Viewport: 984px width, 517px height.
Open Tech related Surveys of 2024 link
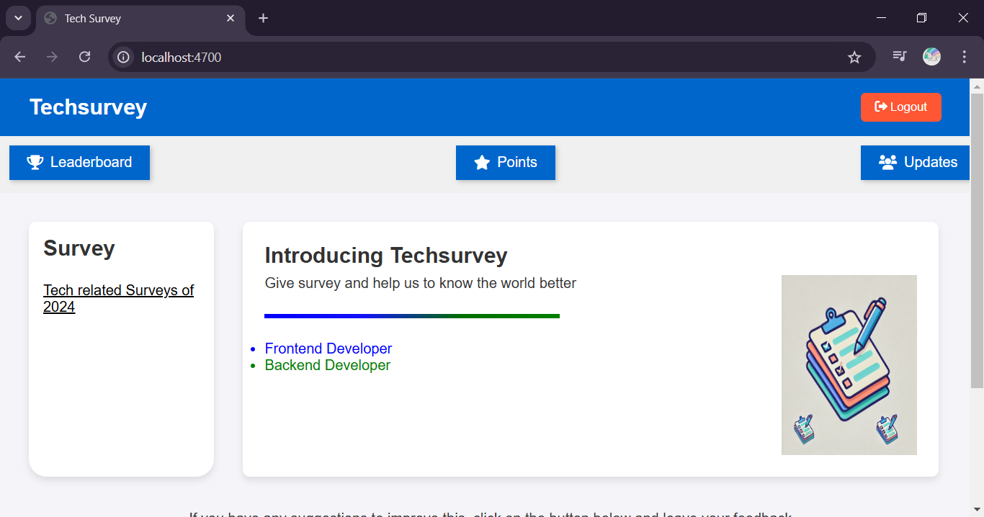click(118, 298)
